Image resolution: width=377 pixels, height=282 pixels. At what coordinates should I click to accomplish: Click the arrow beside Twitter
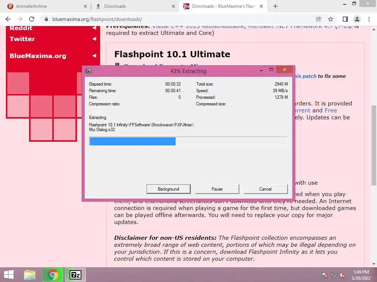coord(94,39)
